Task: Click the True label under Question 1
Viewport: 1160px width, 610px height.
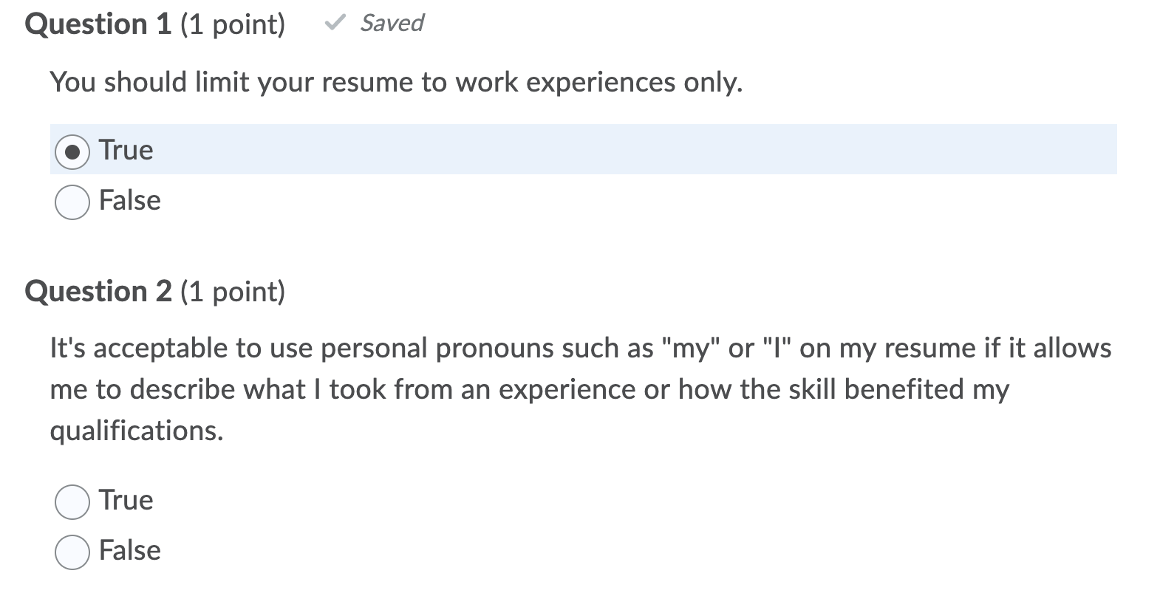Action: coord(125,151)
